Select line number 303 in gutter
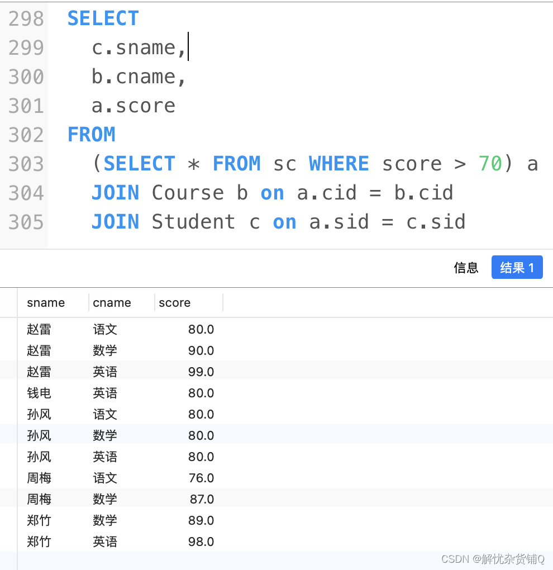The image size is (553, 570). [26, 164]
